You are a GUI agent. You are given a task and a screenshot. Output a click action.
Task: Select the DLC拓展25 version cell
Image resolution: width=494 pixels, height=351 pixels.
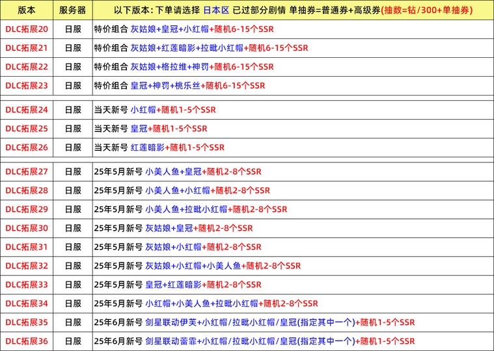pyautogui.click(x=27, y=129)
